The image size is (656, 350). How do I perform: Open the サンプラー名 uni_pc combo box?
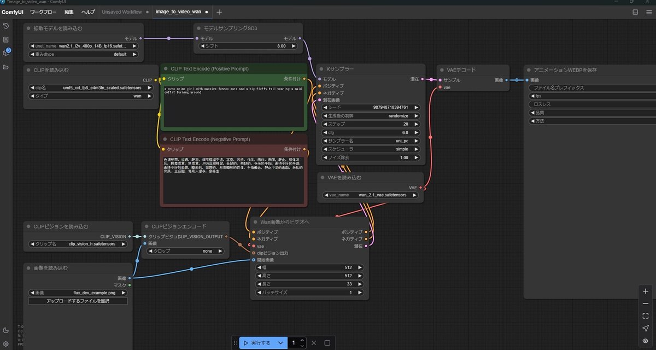[x=371, y=141]
